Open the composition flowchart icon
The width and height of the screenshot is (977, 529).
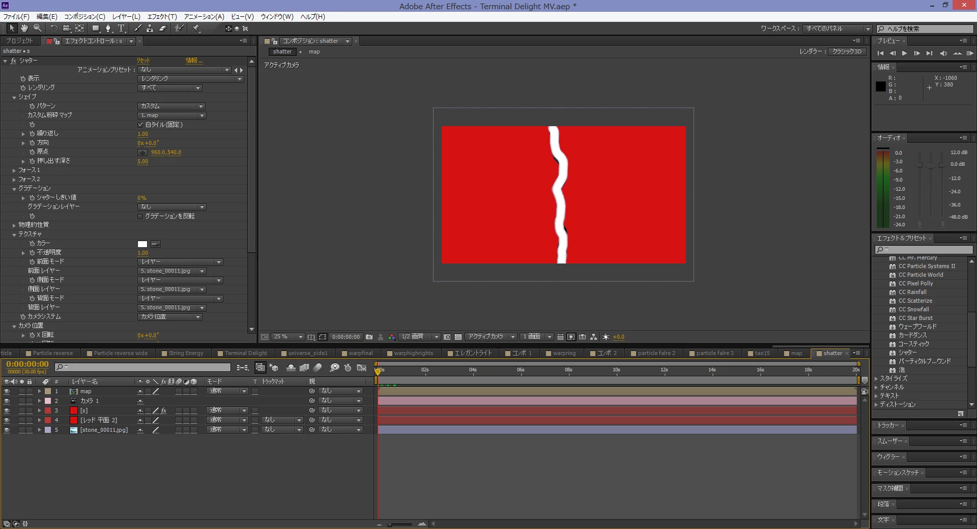(593, 337)
